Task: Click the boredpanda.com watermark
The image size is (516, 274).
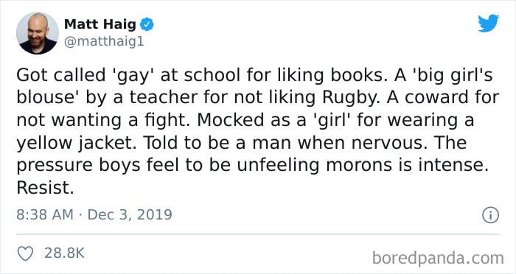Action: (438, 258)
